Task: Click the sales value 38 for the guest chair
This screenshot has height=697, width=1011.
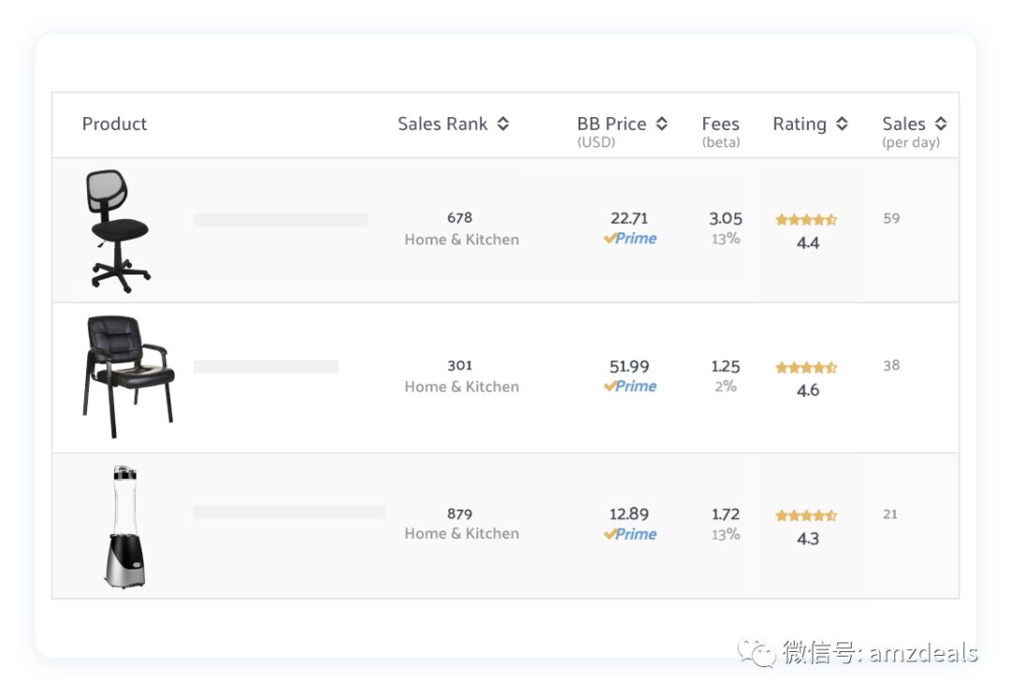Action: pyautogui.click(x=889, y=365)
